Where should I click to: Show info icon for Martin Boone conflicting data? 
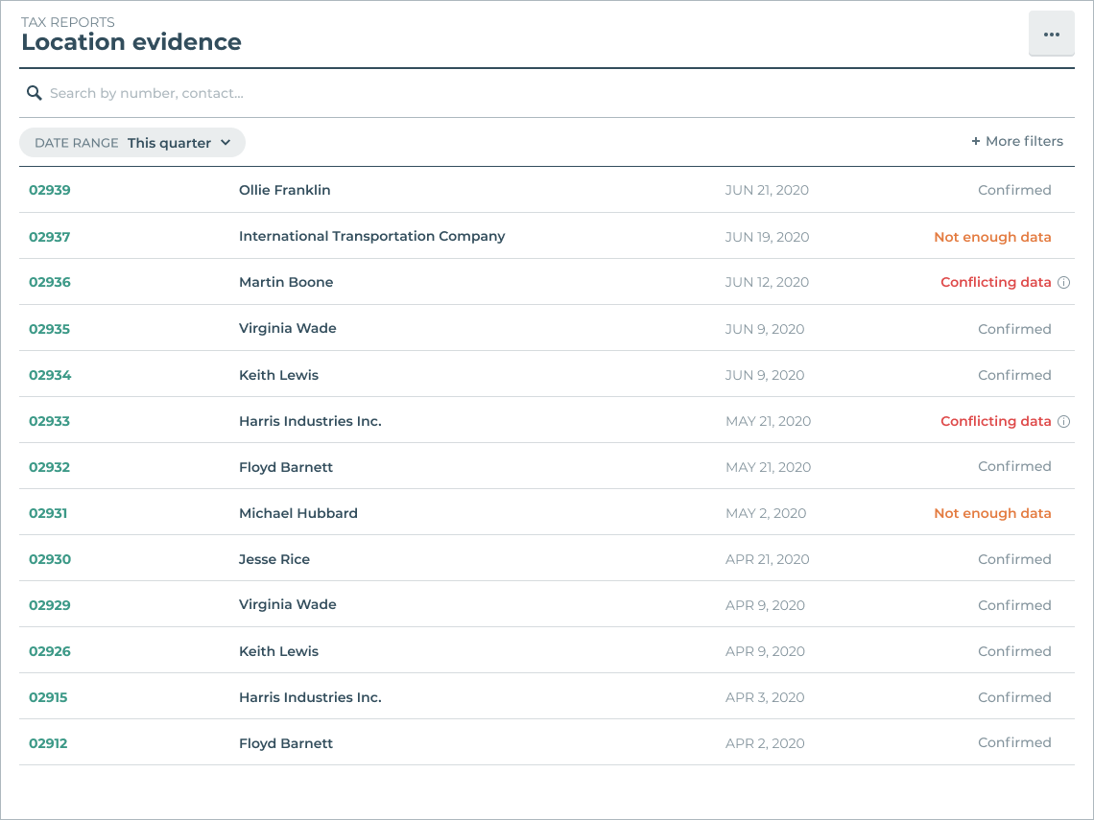click(1063, 282)
